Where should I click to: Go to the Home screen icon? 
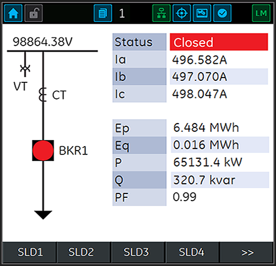(13, 13)
